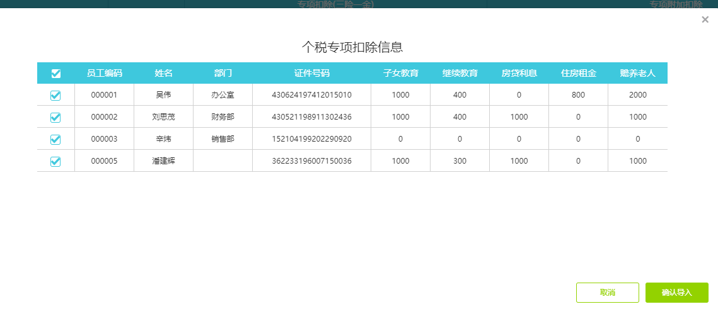Select employee code 000002 cell
Screen dimensions: 718x309
tap(105, 117)
